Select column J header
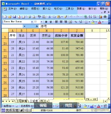Screen dimensions: 111x114 (77, 31)
